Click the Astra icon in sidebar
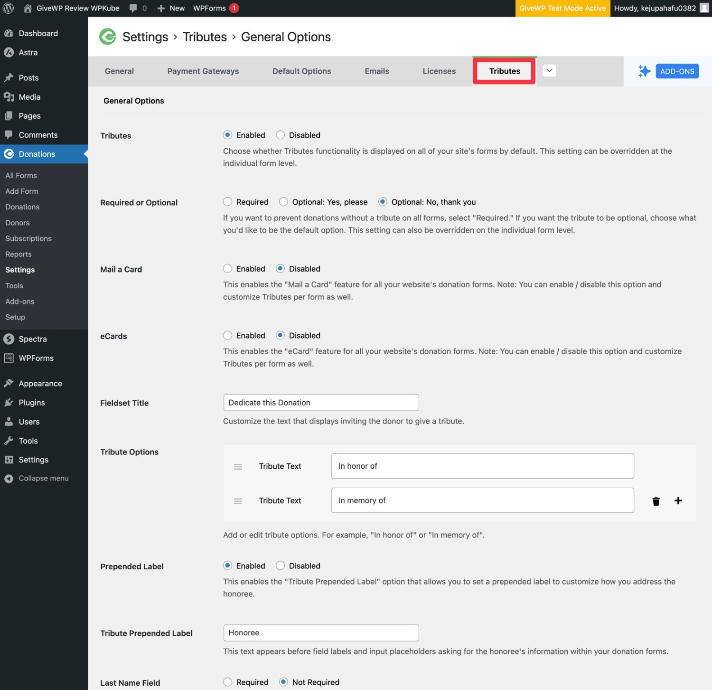Image resolution: width=712 pixels, height=690 pixels. 9,52
